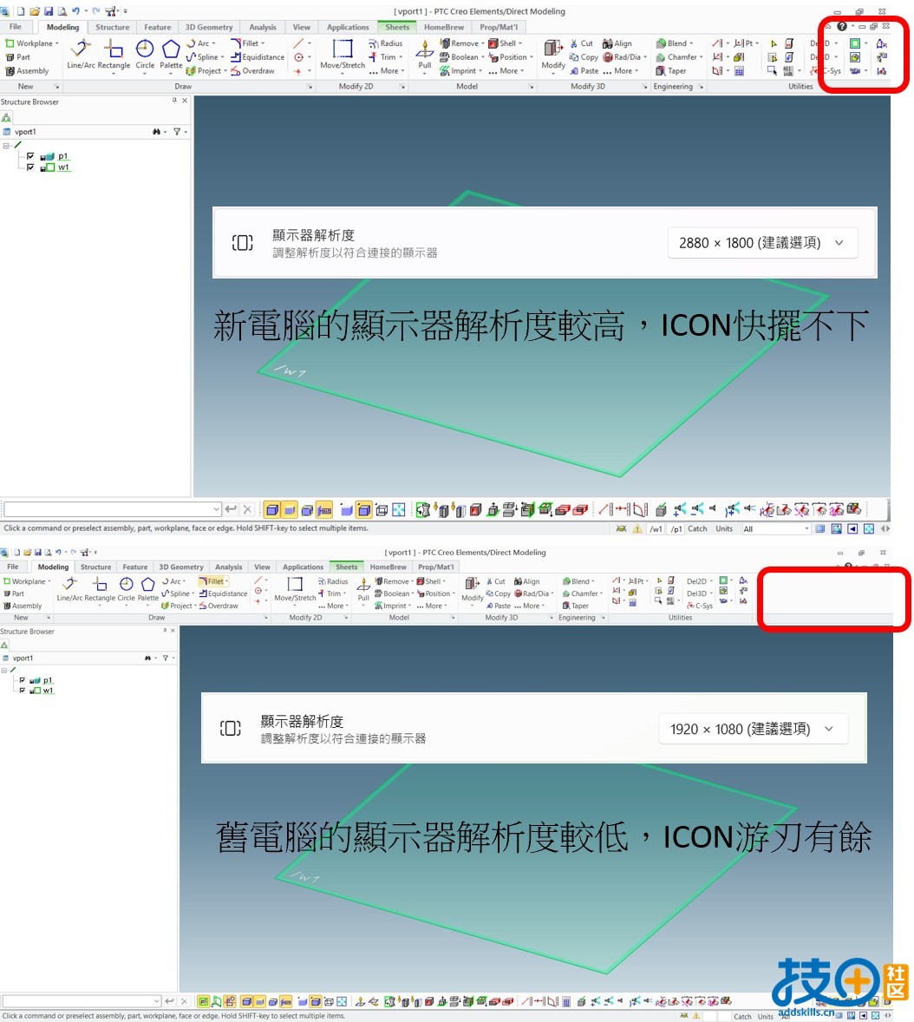Activate the Rectangle drawing tool
914x1022 pixels.
[x=114, y=56]
